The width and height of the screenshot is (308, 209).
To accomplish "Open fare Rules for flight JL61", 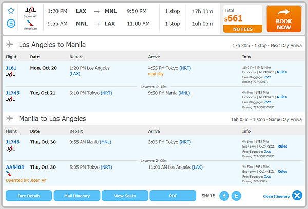I will click(282, 72).
